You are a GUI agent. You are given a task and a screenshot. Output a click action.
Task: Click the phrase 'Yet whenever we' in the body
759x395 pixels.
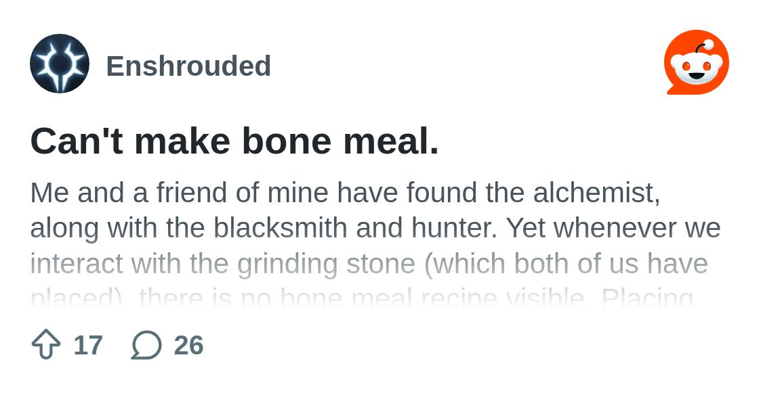(x=613, y=228)
